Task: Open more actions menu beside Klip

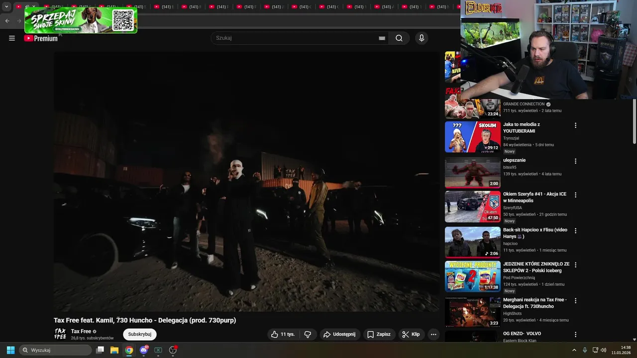Action: 433,335
